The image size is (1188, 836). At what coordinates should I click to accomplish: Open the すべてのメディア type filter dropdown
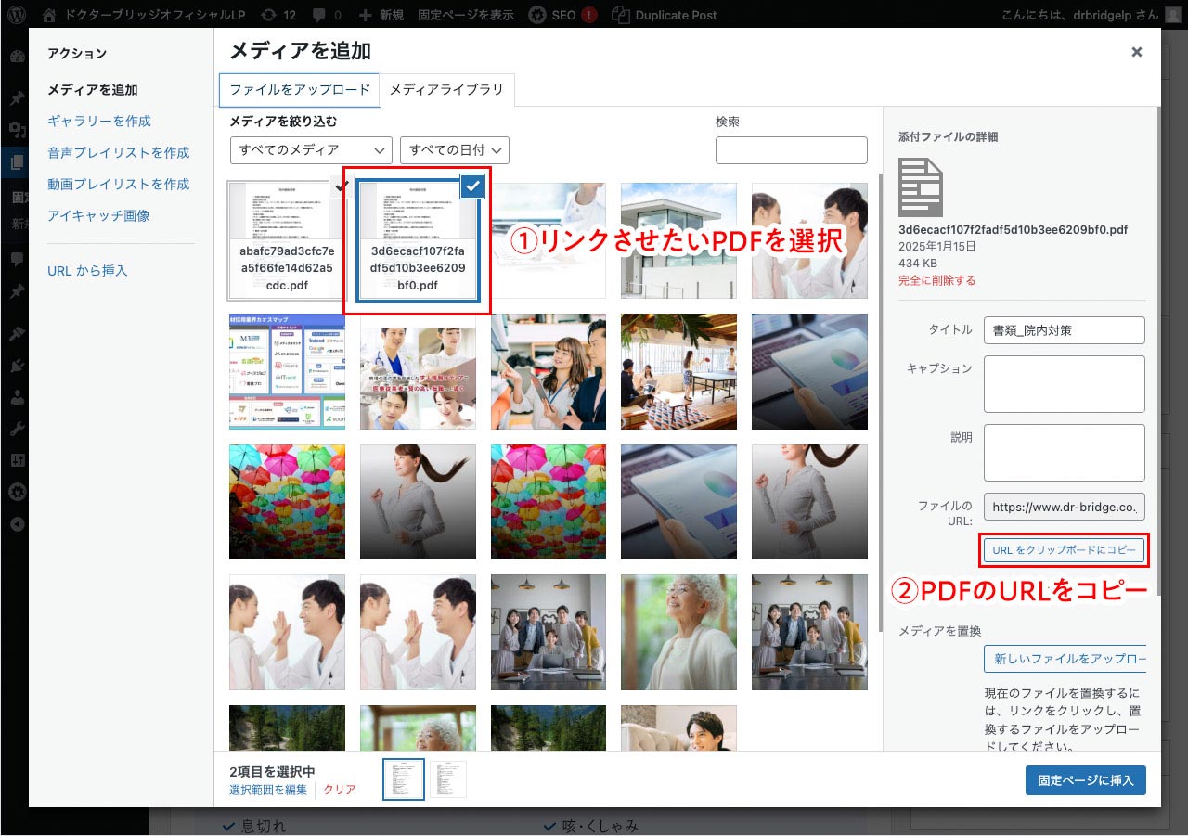pos(312,149)
